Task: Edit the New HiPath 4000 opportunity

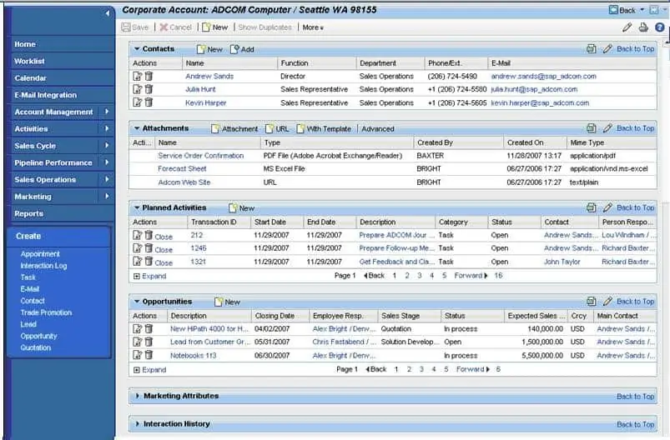Action: tap(137, 328)
